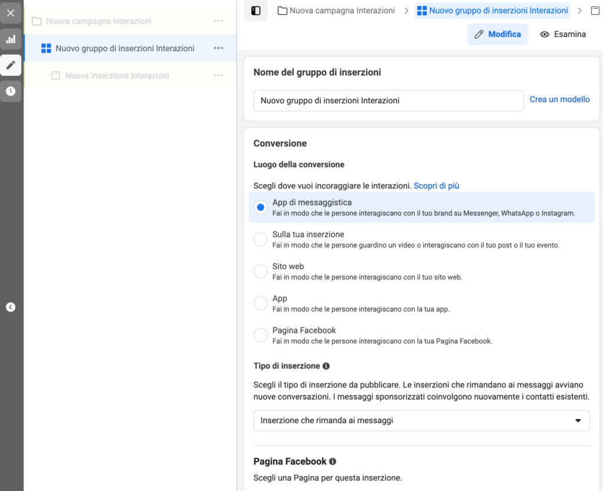
Task: Choose the Pagina Facebook radio option
Action: click(260, 335)
